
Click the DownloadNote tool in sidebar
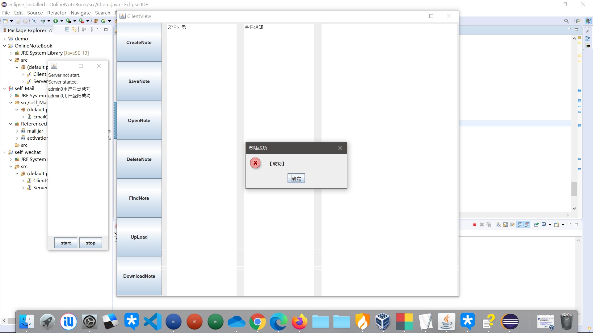pyautogui.click(x=139, y=276)
